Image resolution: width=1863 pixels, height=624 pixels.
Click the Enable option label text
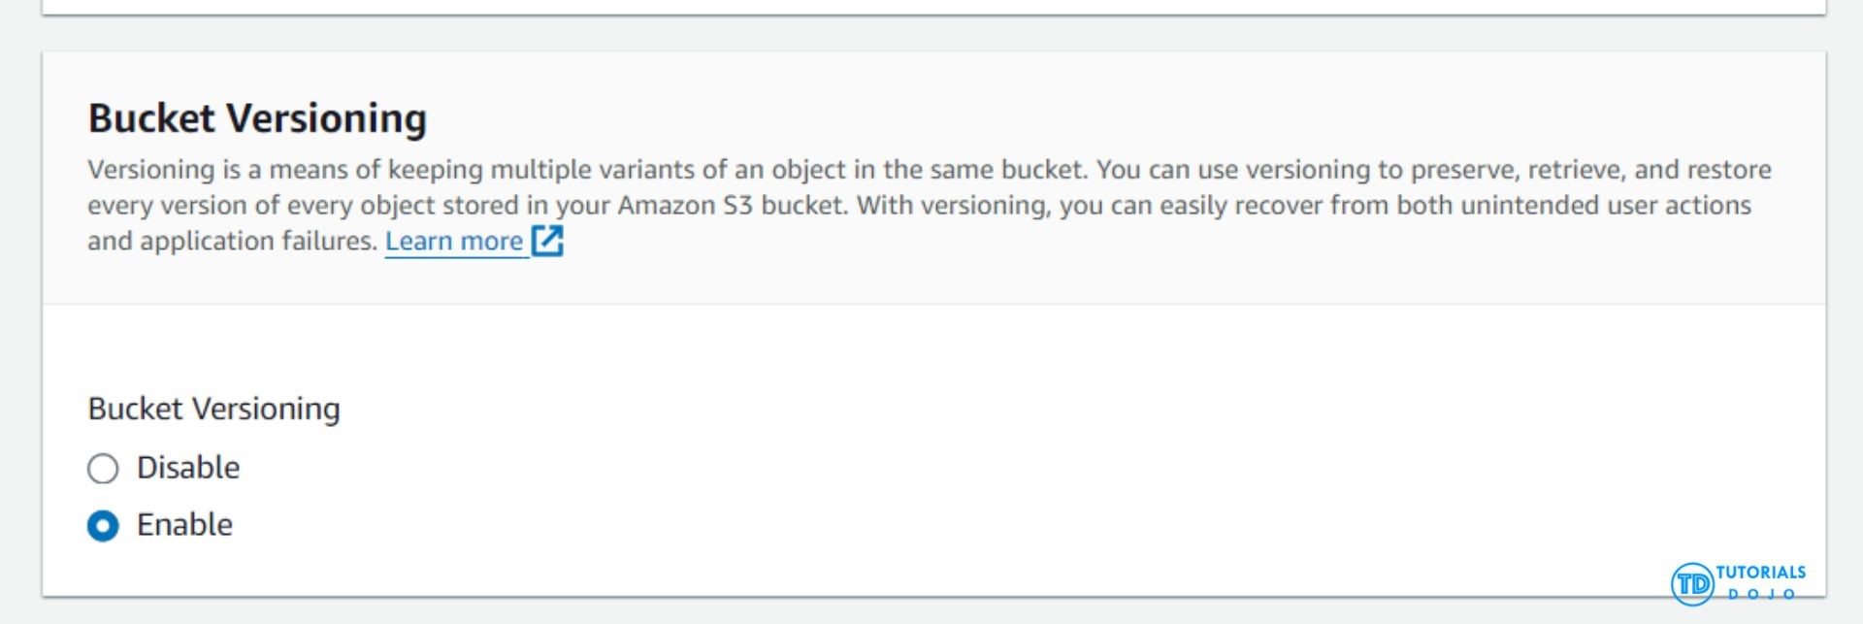pyautogui.click(x=184, y=525)
